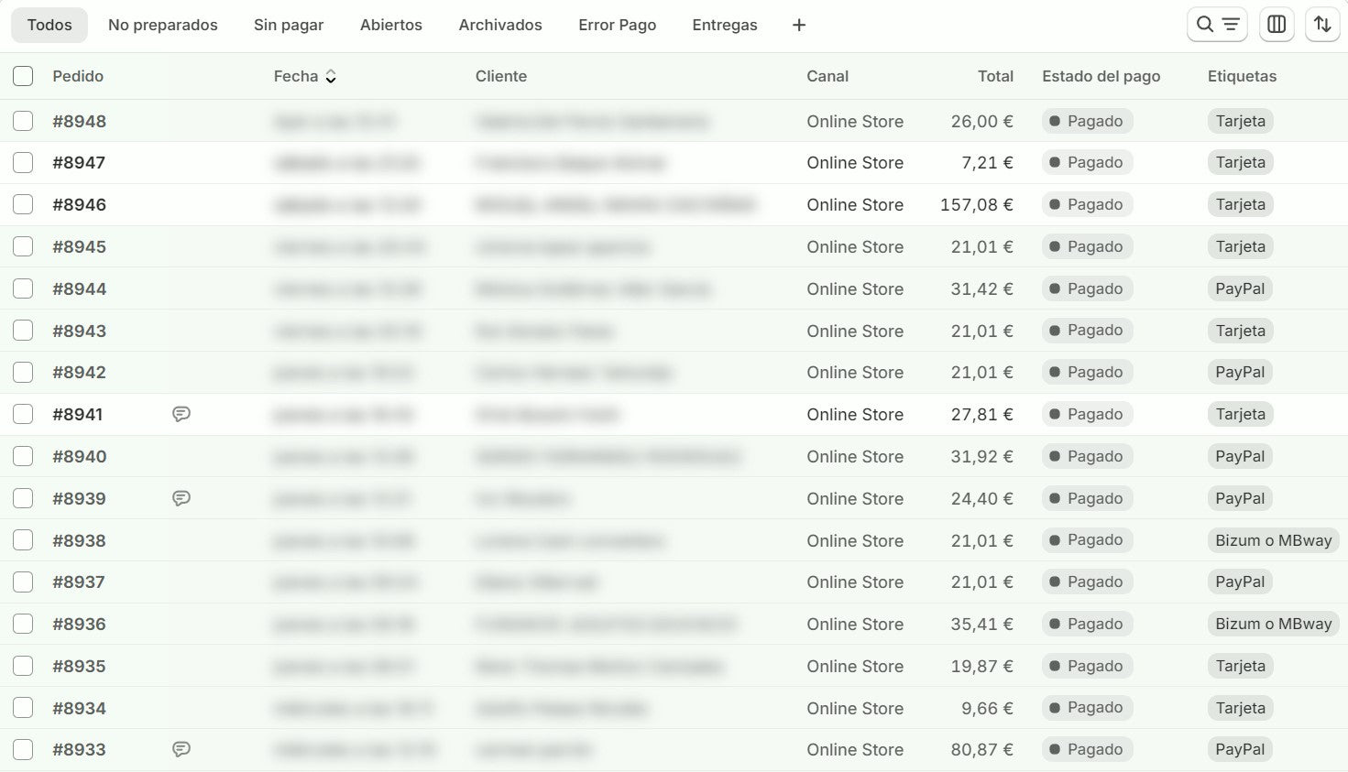Image resolution: width=1348 pixels, height=772 pixels.
Task: Open order #8938
Action: (80, 540)
